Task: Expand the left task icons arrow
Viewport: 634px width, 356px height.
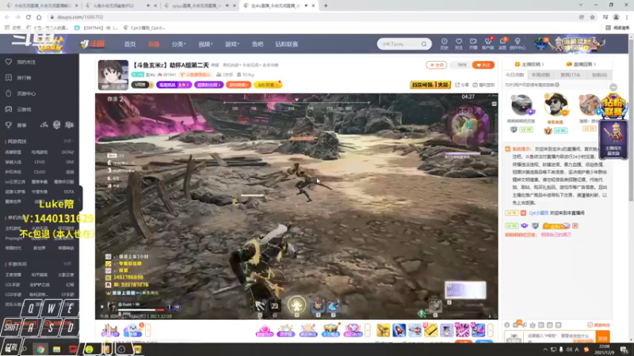Action: [148, 330]
